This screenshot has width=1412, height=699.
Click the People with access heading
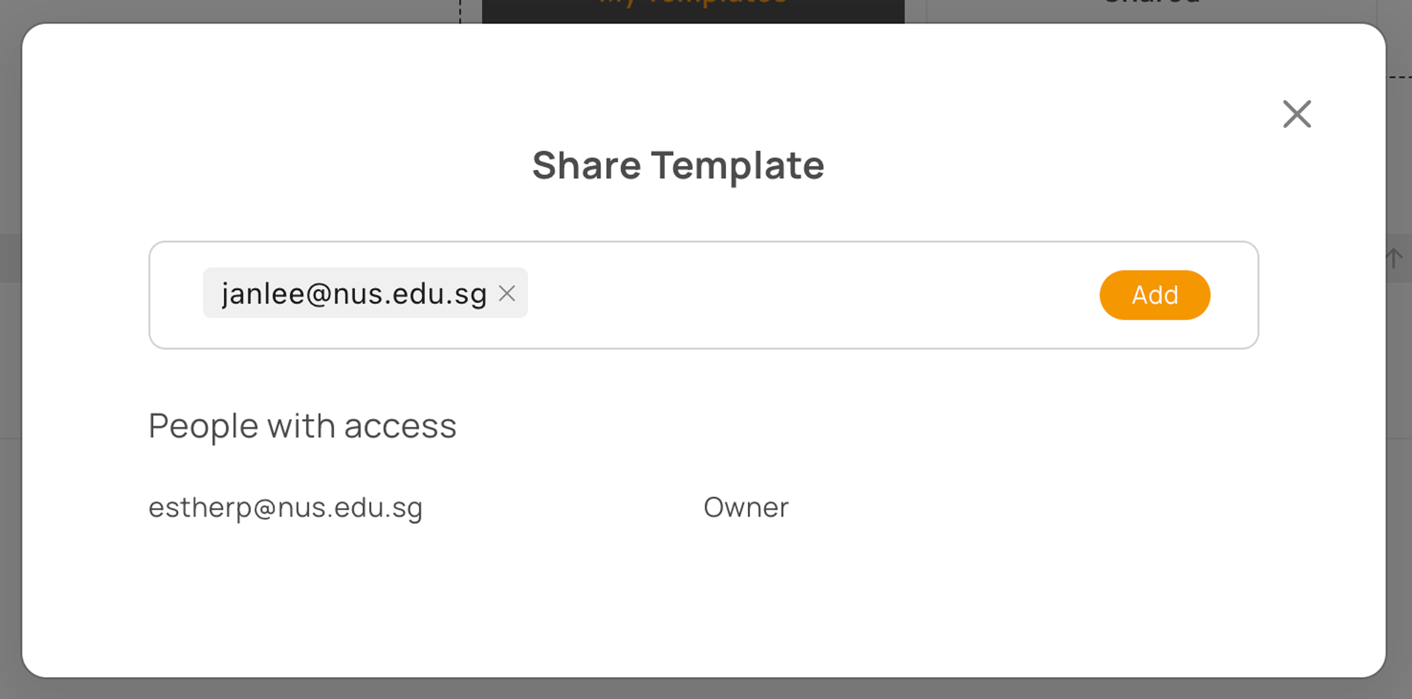(302, 426)
